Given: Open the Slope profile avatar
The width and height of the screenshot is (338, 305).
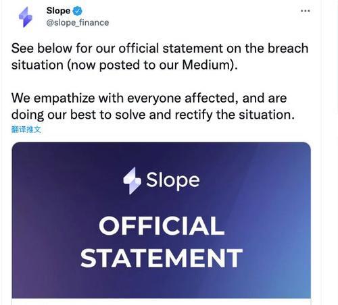Looking at the screenshot, I should pos(26,17).
